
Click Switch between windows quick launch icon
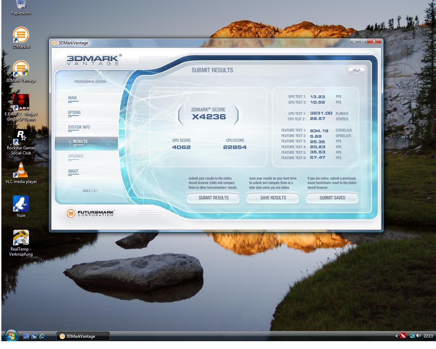tap(34, 336)
